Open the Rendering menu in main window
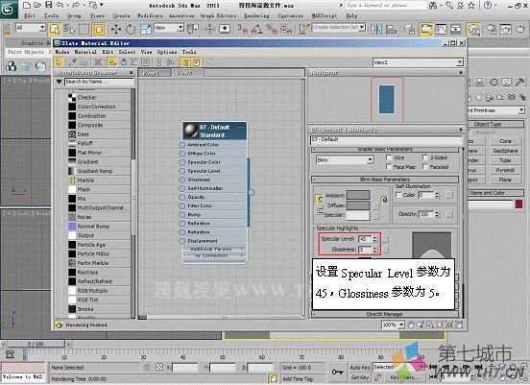 point(256,15)
